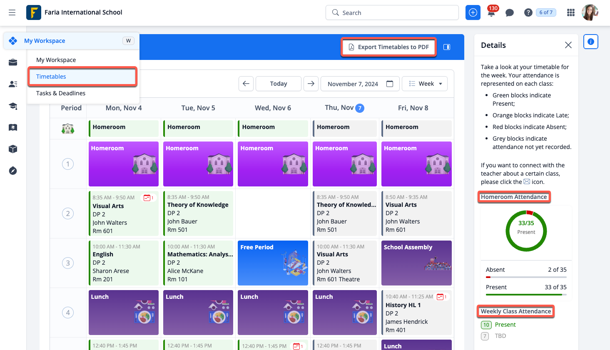Expand the Week view dropdown
The height and width of the screenshot is (350, 610).
click(425, 84)
